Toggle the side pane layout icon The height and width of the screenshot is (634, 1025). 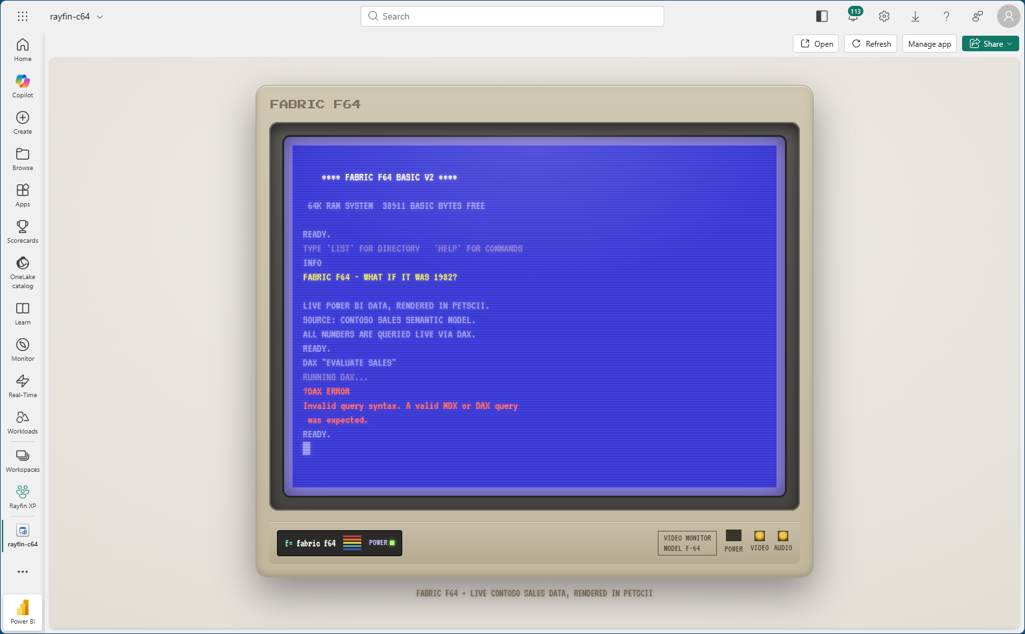click(822, 16)
